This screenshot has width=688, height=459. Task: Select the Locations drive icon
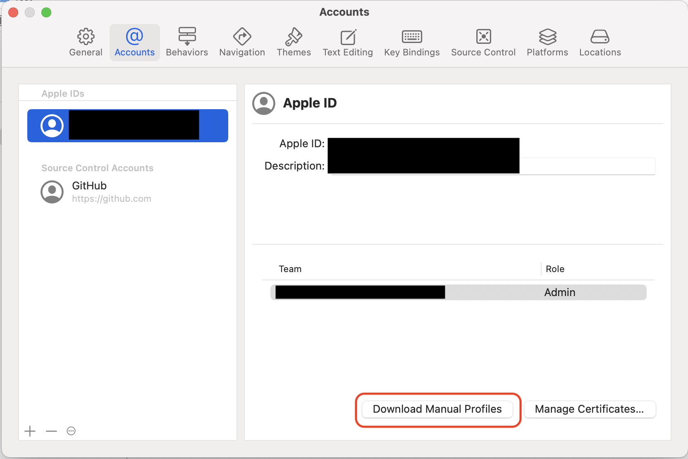click(600, 37)
